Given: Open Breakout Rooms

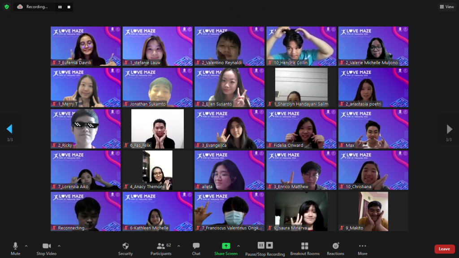Looking at the screenshot, I should pos(305,249).
